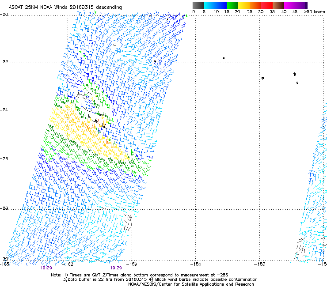Click the '45' legend scale label

click(295, 12)
